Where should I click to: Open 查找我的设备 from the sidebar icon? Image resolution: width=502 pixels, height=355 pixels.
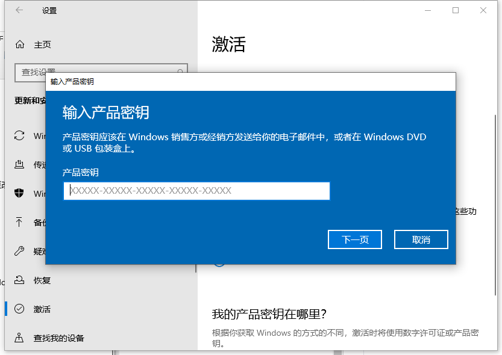(19, 338)
